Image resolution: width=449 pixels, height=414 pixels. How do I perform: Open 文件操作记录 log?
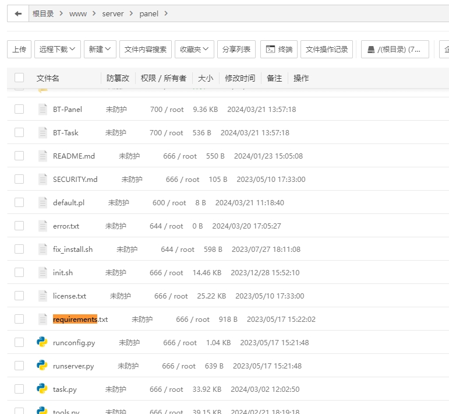click(327, 50)
